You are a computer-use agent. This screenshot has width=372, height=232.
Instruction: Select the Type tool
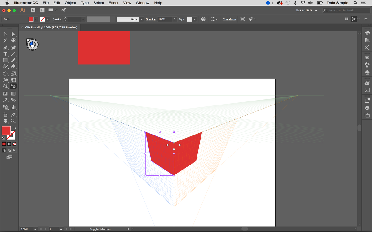point(5,54)
